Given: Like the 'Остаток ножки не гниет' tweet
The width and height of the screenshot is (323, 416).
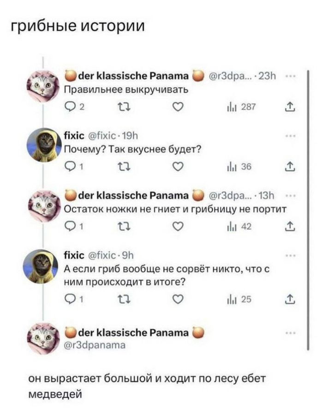Looking at the screenshot, I should (178, 227).
